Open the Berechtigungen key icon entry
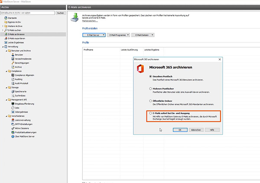 pos(12,63)
